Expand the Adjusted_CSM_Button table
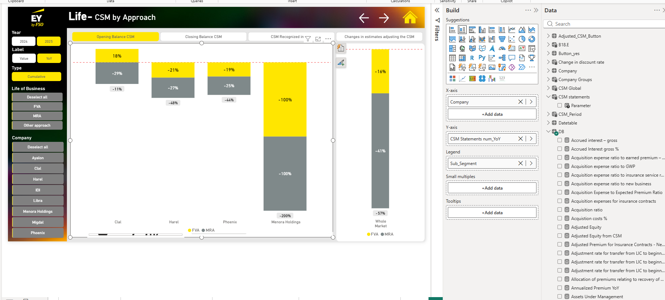The image size is (665, 300). tap(548, 36)
